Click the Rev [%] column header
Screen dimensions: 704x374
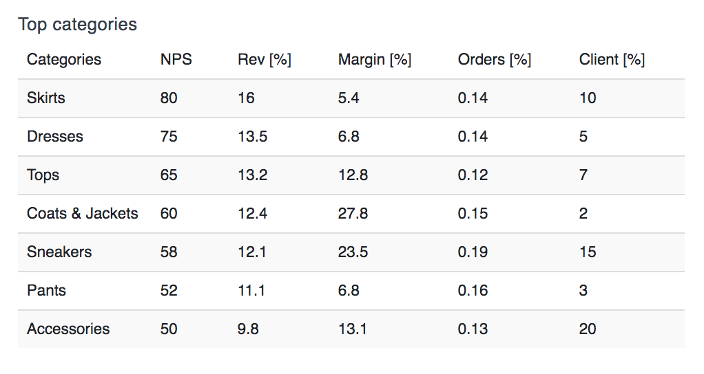[x=265, y=60]
